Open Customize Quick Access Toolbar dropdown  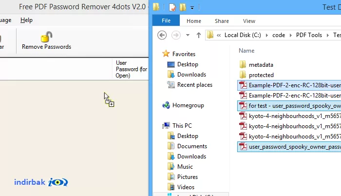192,8
